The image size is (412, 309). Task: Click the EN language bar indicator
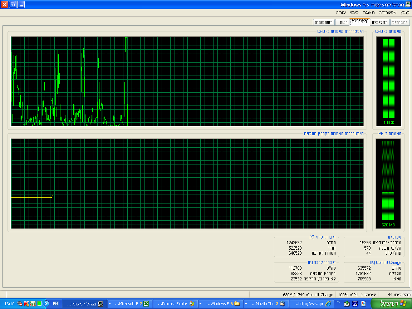(55, 304)
